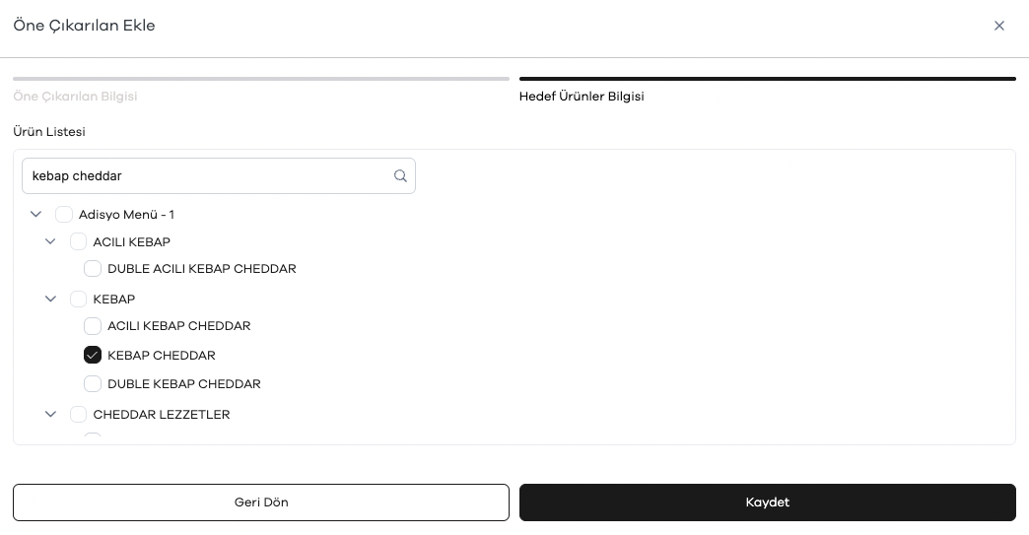Save with the Kaydet button

pyautogui.click(x=767, y=502)
